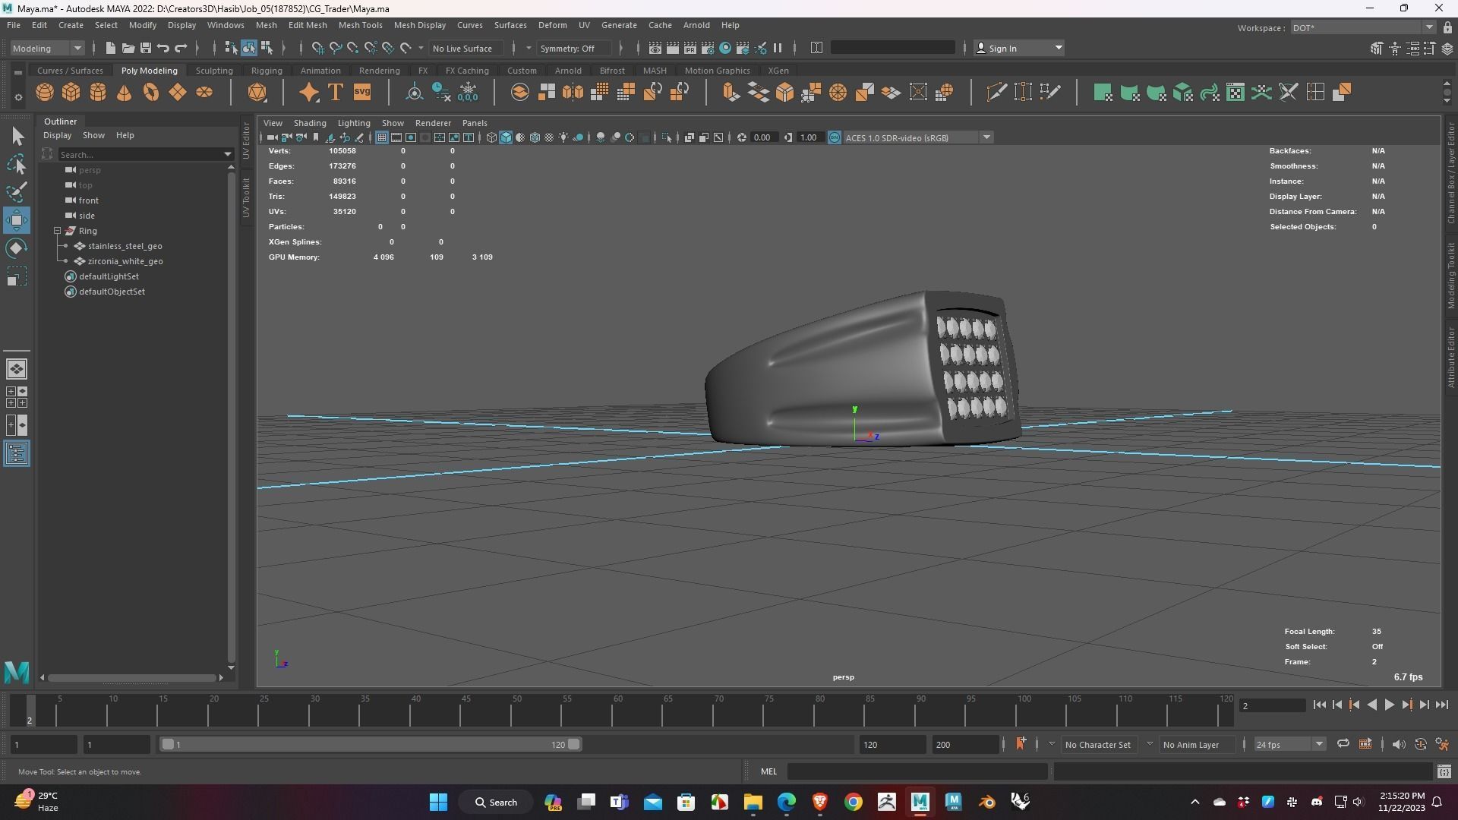The width and height of the screenshot is (1458, 820).
Task: Select the Paint Selection tool
Action: 17,192
